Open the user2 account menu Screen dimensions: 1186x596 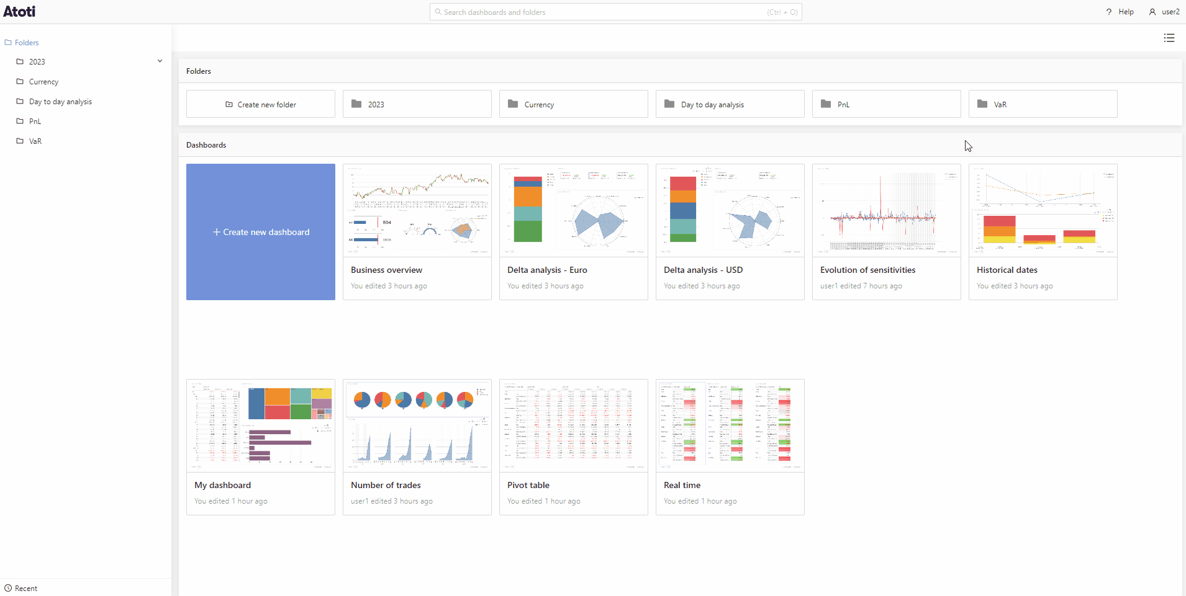point(1164,12)
